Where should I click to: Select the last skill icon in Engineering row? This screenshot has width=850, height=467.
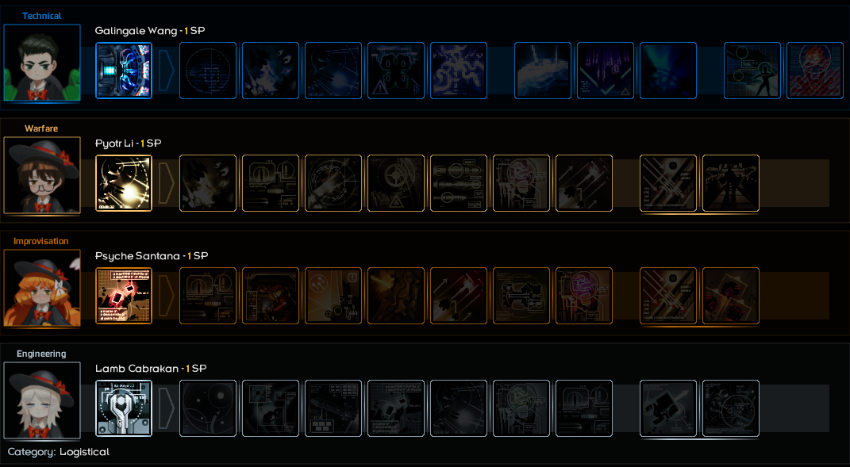731,408
